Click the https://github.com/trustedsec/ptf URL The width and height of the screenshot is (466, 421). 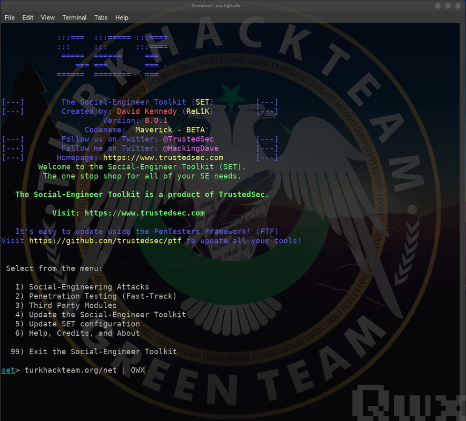click(x=105, y=240)
